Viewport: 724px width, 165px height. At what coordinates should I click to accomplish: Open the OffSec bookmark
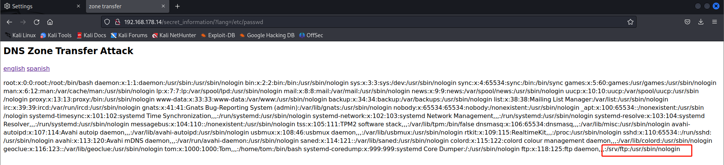(311, 35)
